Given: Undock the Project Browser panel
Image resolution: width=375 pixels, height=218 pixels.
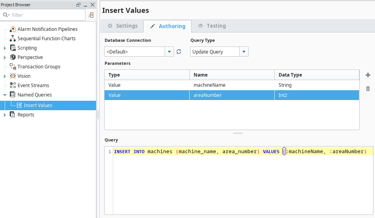Looking at the screenshot, I should click(78, 5).
